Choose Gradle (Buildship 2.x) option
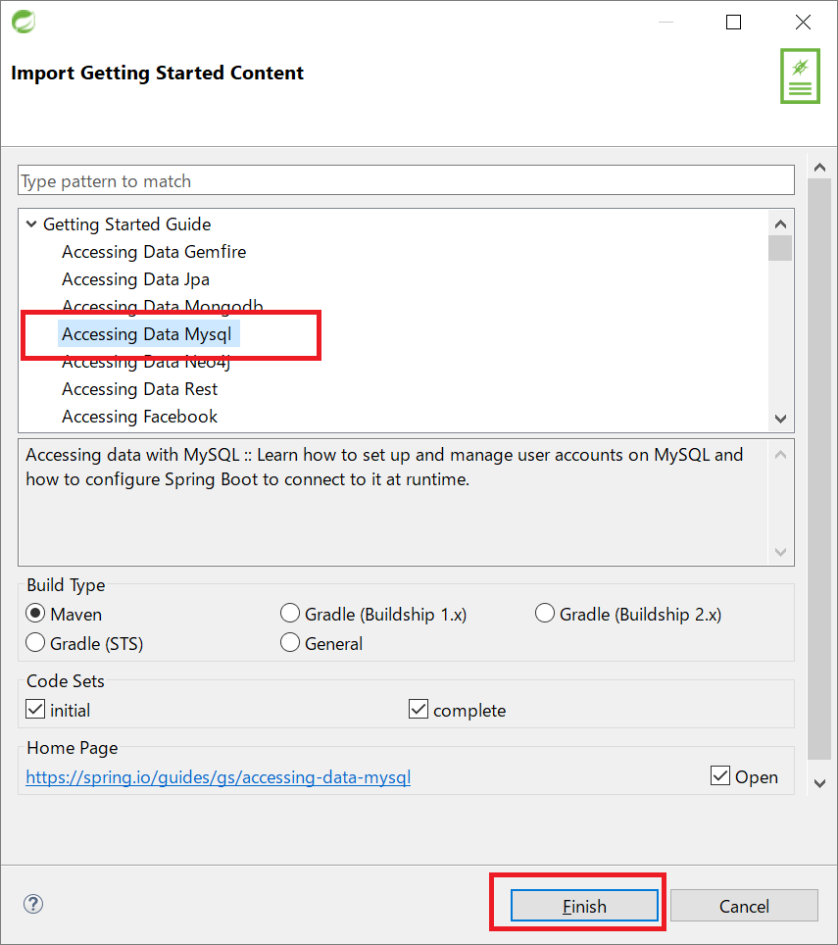This screenshot has height=945, width=838. 545,615
